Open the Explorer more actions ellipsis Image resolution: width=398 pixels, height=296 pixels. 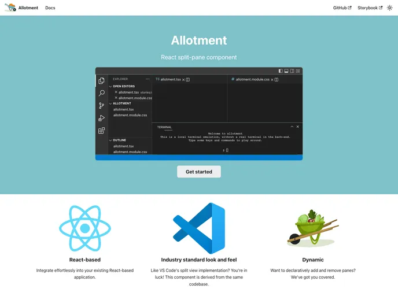pyautogui.click(x=148, y=79)
